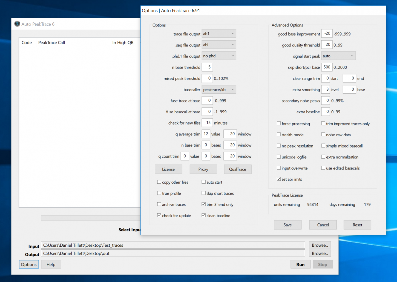Click fuse basecall at base field

point(207,112)
